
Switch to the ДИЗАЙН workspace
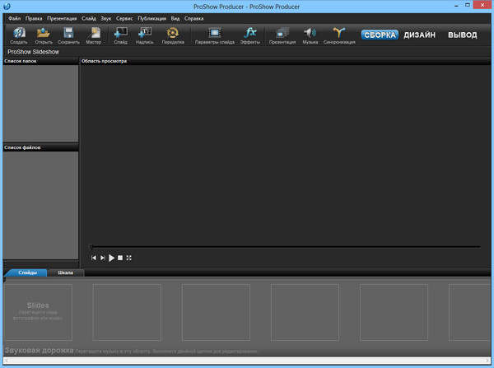pyautogui.click(x=422, y=35)
